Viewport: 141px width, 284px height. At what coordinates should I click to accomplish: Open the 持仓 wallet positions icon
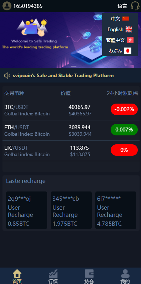click(89, 274)
